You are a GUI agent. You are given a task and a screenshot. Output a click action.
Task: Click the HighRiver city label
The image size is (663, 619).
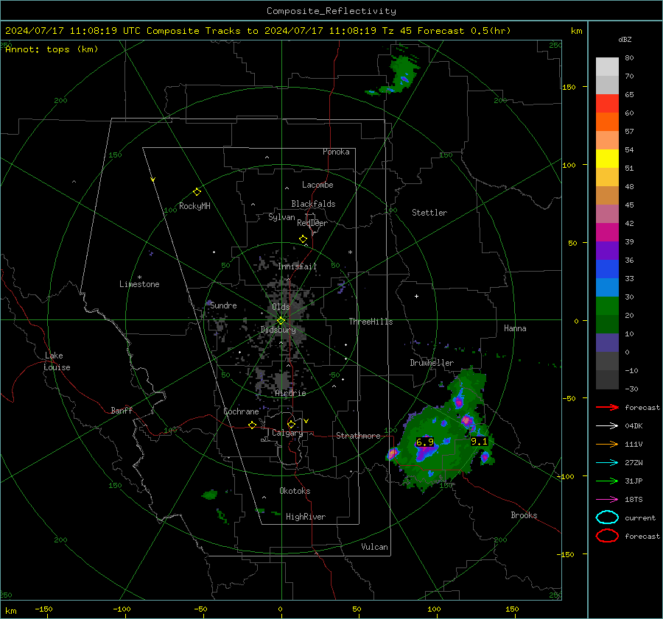click(x=306, y=517)
